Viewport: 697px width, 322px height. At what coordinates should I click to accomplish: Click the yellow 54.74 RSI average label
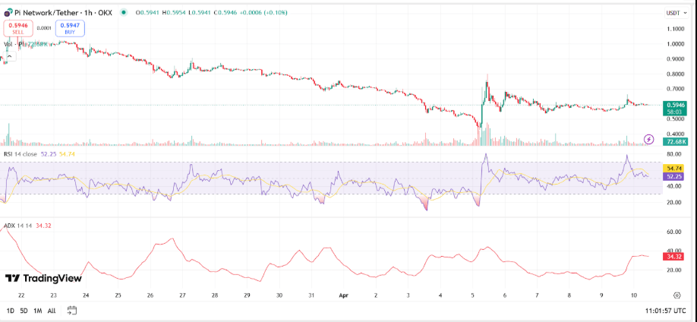point(675,168)
